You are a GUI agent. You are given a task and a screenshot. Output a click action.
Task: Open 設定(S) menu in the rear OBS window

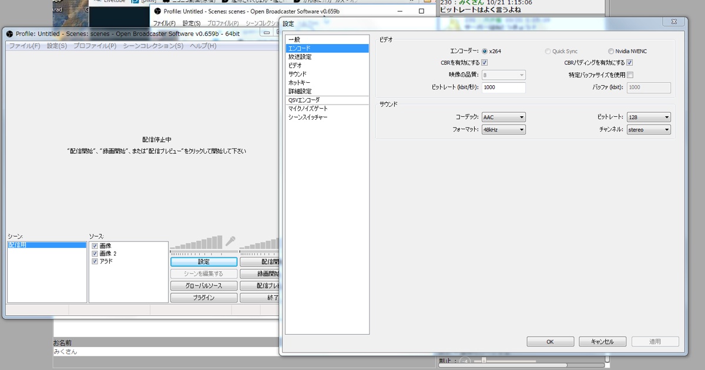pyautogui.click(x=192, y=23)
